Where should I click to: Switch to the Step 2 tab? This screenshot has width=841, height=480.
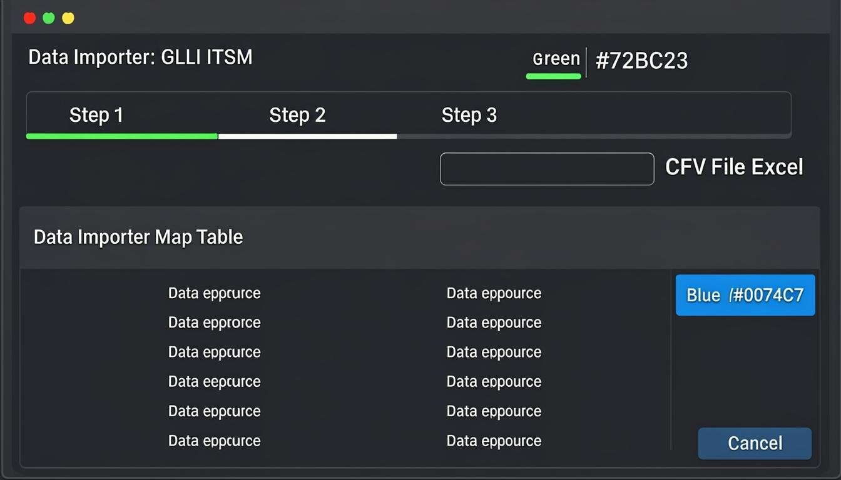tap(297, 115)
